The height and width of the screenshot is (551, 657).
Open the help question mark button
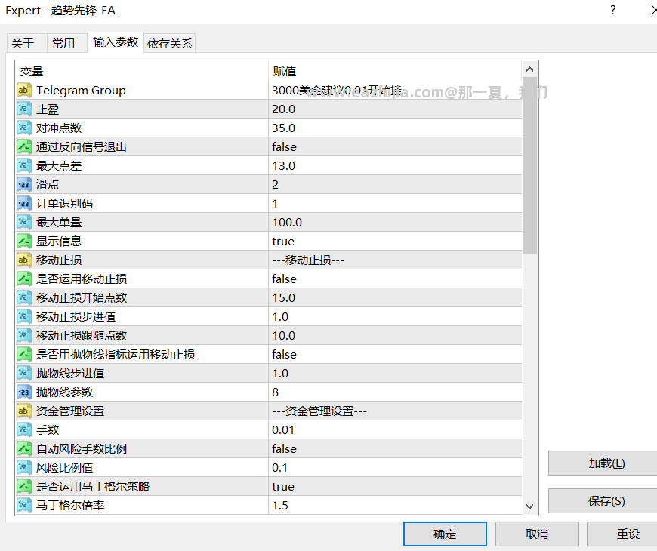point(613,10)
